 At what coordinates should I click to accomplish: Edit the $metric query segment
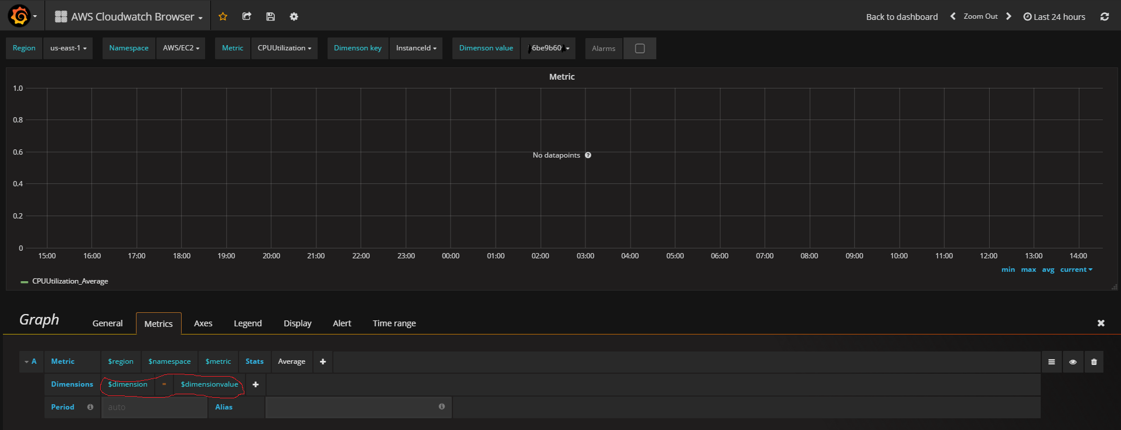(218, 361)
